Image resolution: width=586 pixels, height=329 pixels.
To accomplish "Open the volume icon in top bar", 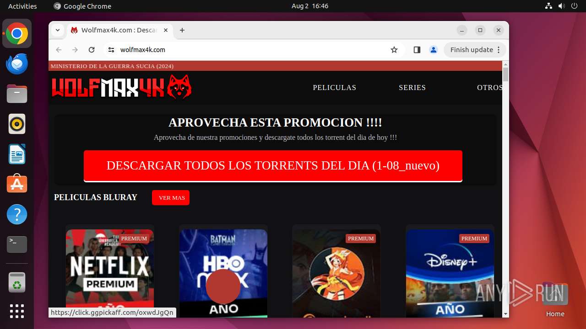I will 562,6.
